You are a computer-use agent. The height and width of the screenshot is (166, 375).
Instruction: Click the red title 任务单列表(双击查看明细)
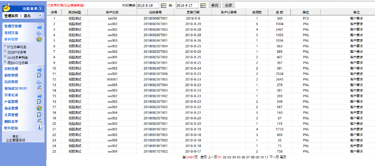pos(66,5)
